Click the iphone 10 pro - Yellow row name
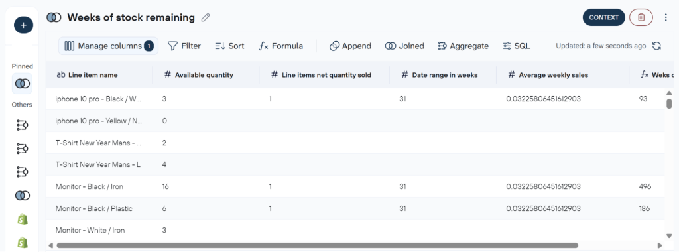The height and width of the screenshot is (252, 679). 99,121
